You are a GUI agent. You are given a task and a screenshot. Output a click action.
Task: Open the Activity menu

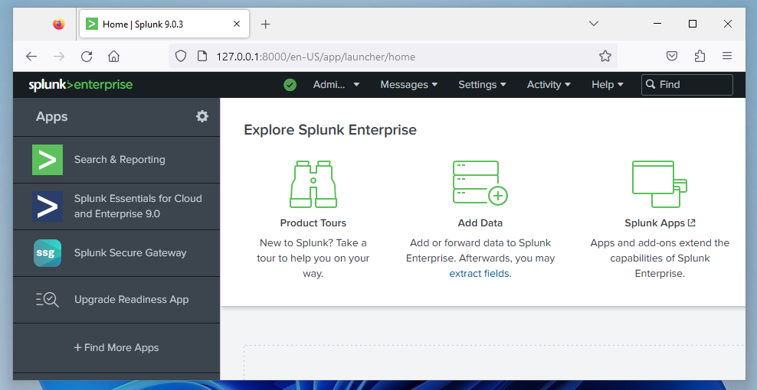tap(549, 85)
